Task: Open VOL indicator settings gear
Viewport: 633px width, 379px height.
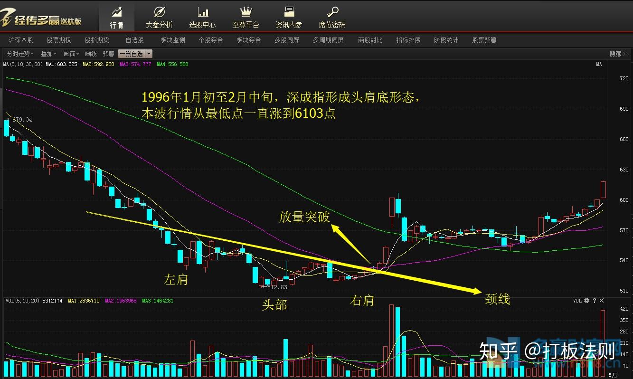Action: tap(586, 301)
